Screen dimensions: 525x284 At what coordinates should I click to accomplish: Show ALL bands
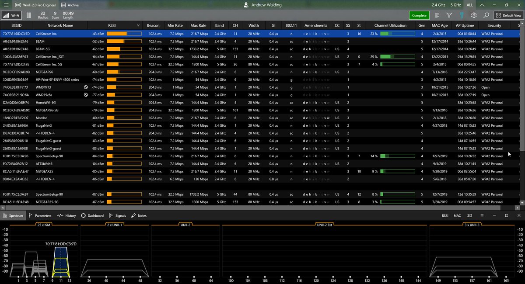click(470, 5)
